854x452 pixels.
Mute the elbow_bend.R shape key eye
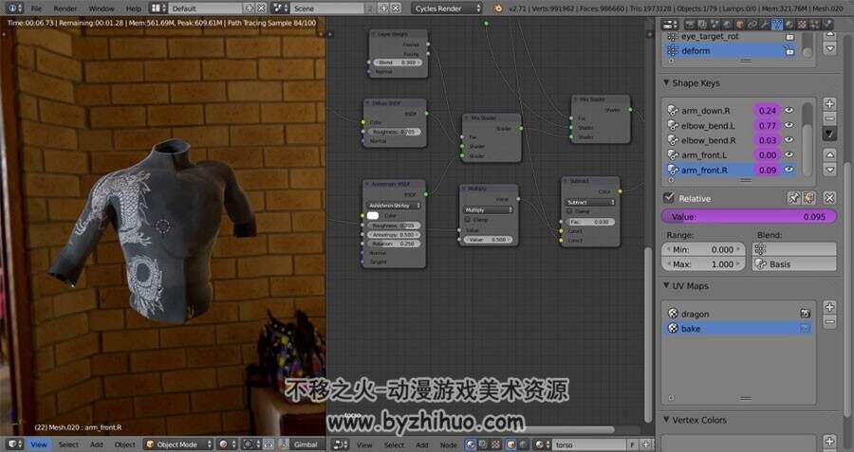789,140
